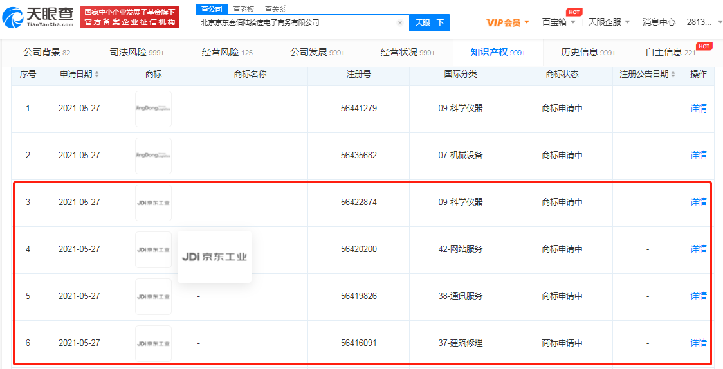723x369 pixels.
Task: Open the JDi京东工业 thumbnail in row 3
Action: (154, 203)
